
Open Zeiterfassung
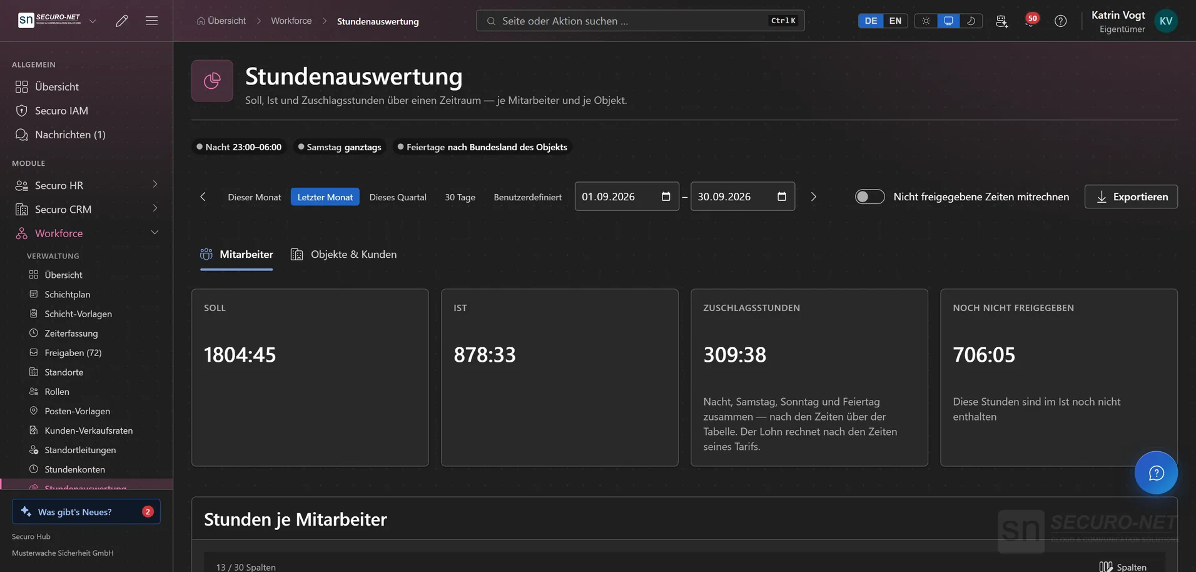point(93,333)
